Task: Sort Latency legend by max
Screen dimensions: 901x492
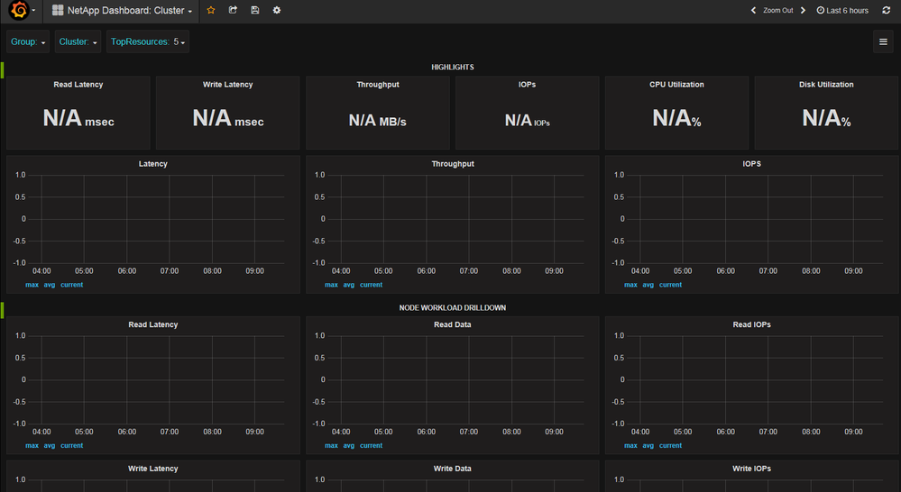Action: 32,285
